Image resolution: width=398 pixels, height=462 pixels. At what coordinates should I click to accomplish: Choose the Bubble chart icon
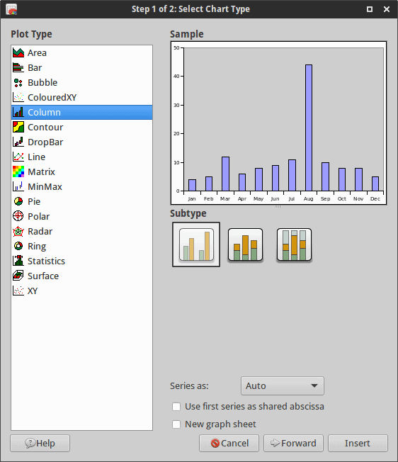(18, 82)
